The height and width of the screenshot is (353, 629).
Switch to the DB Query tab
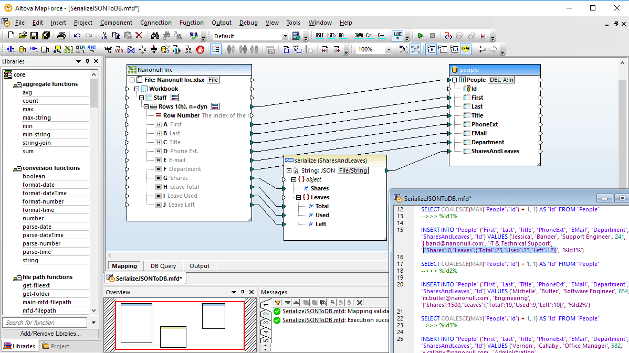point(163,265)
